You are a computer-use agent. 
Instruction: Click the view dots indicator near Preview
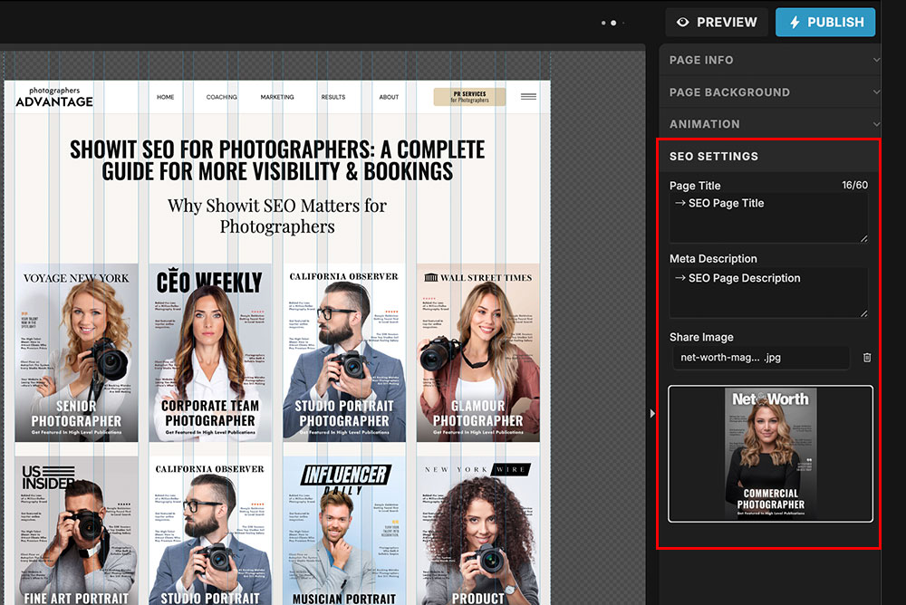612,24
